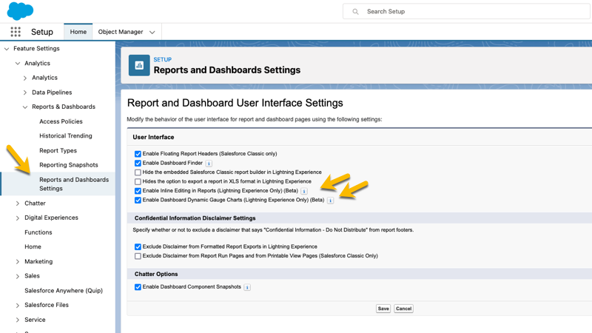Viewport: 592px width, 333px height.
Task: Switch to the Object Manager tab
Action: [121, 32]
